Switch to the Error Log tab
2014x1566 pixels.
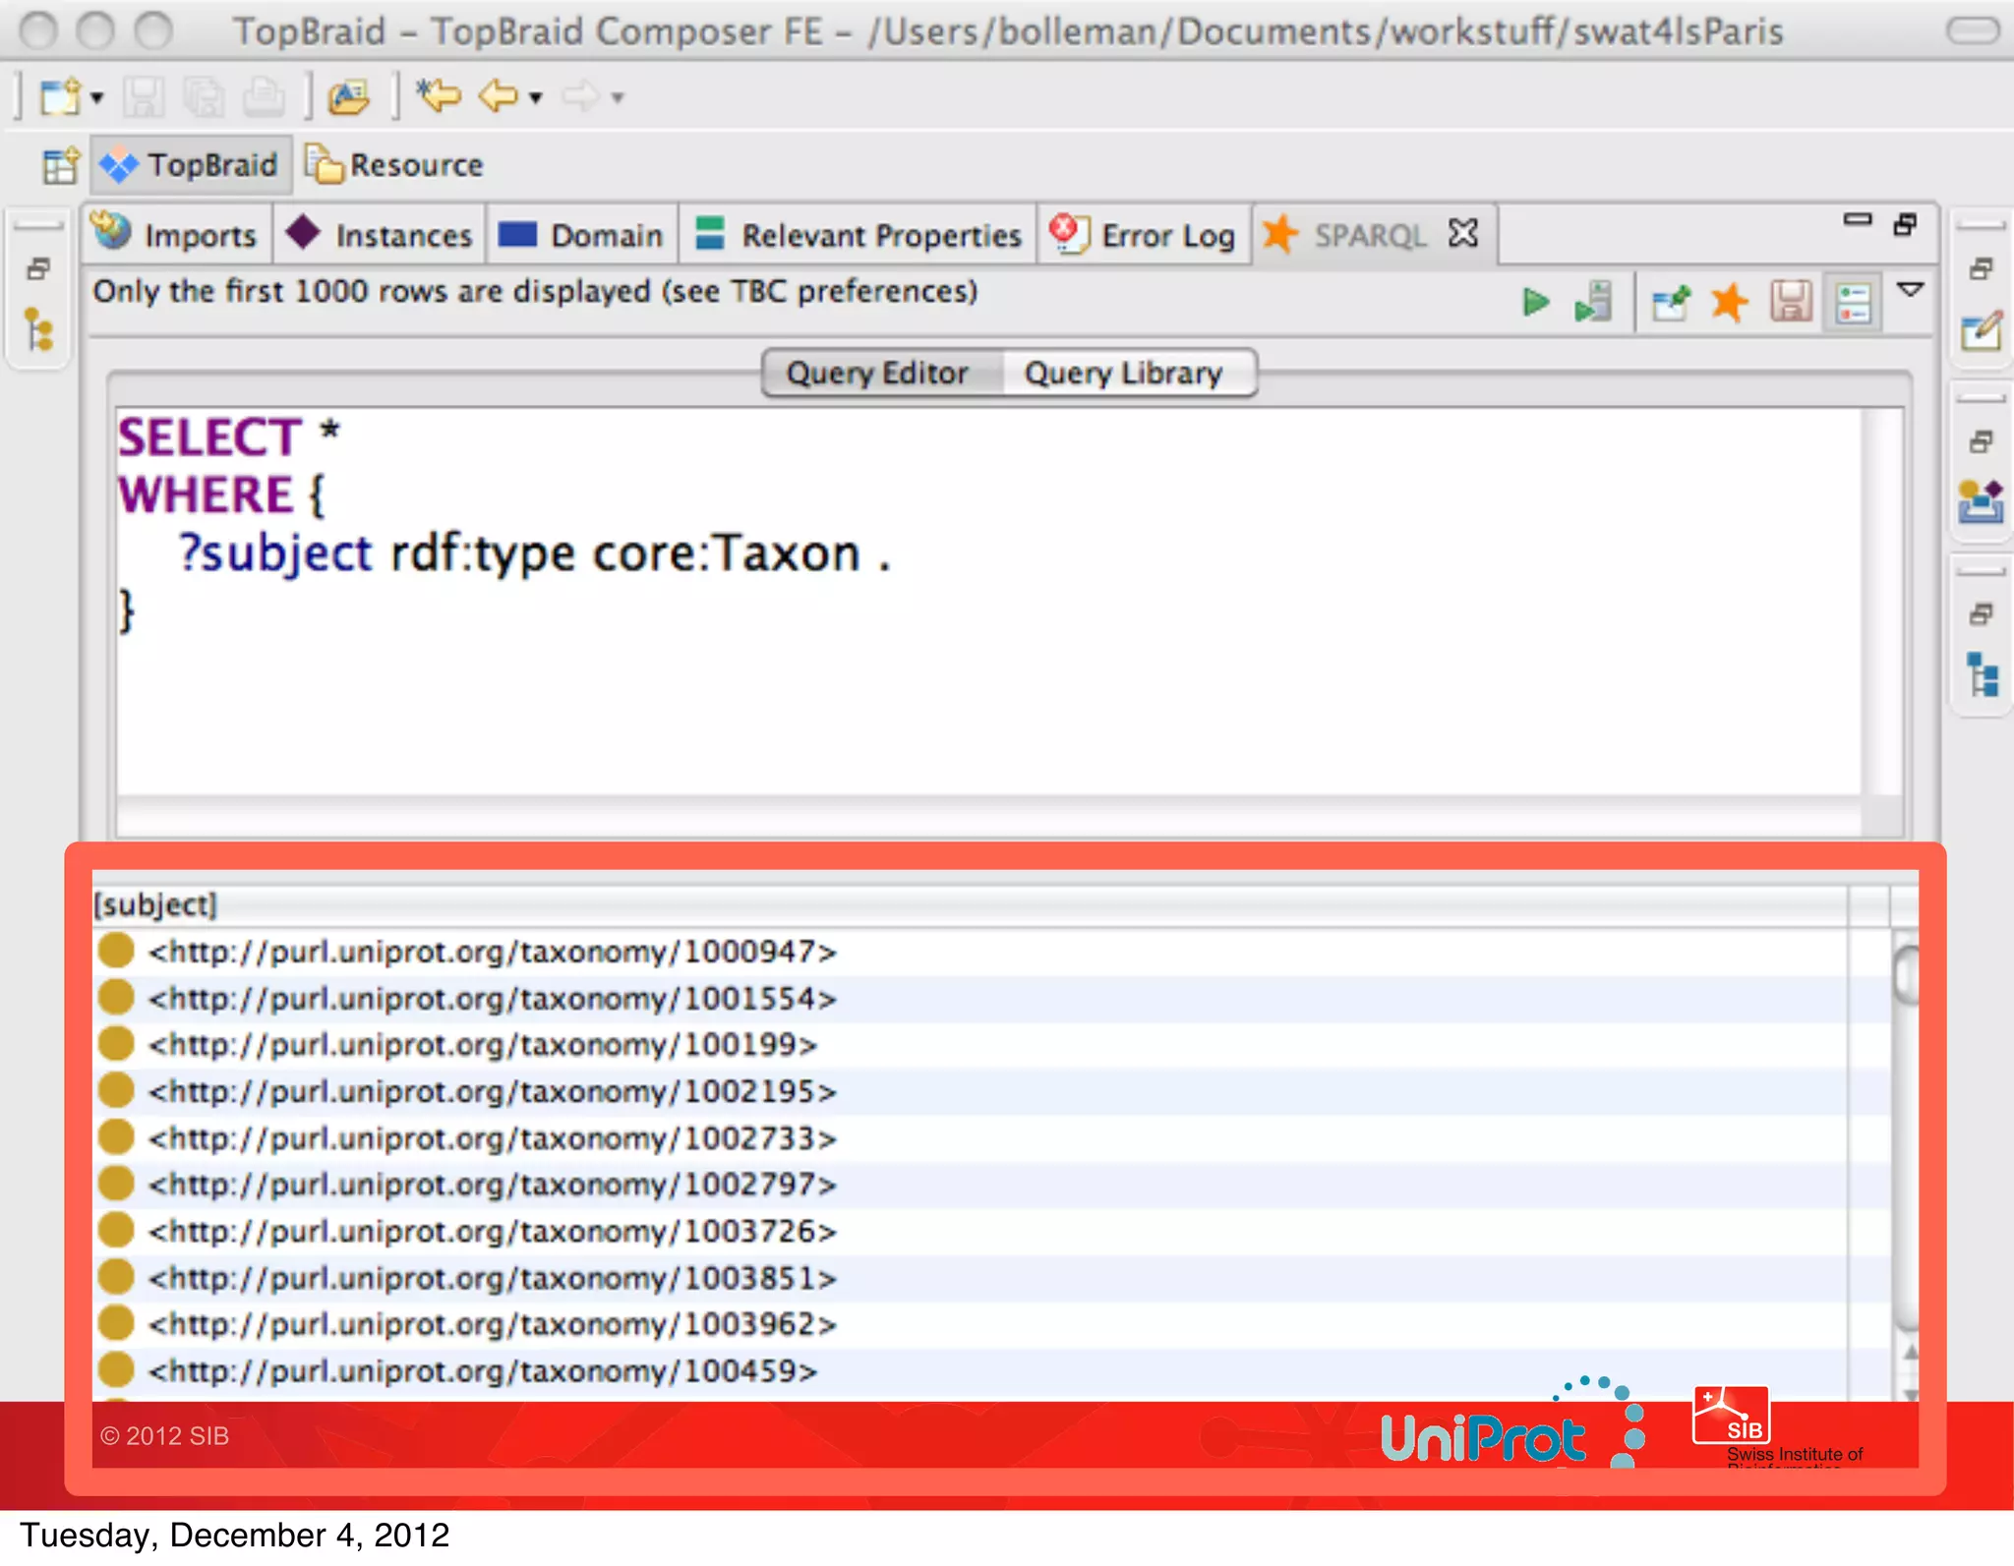coord(1146,235)
